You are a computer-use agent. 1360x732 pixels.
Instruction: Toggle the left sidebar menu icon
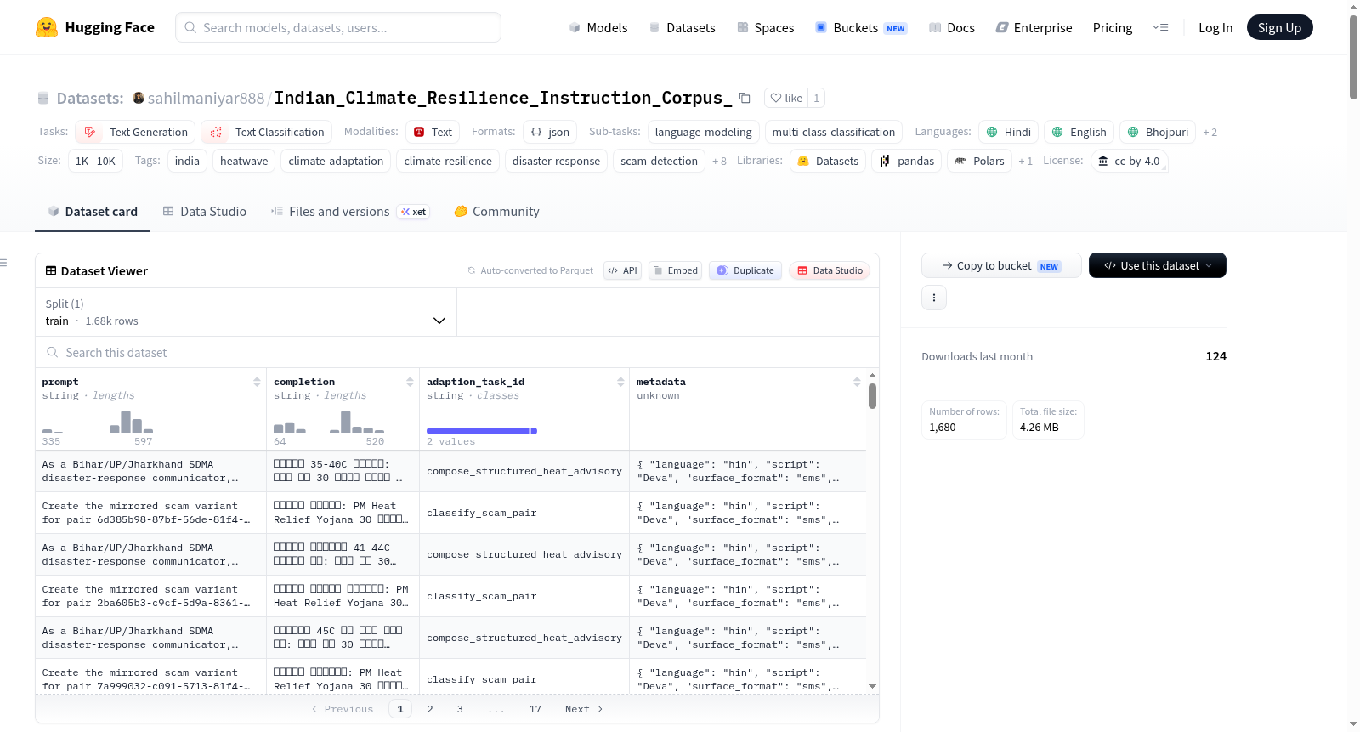point(4,263)
